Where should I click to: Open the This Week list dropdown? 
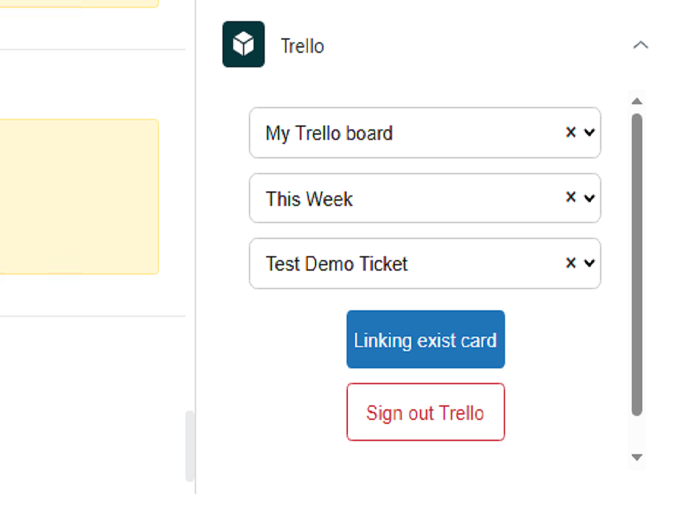pyautogui.click(x=396, y=198)
